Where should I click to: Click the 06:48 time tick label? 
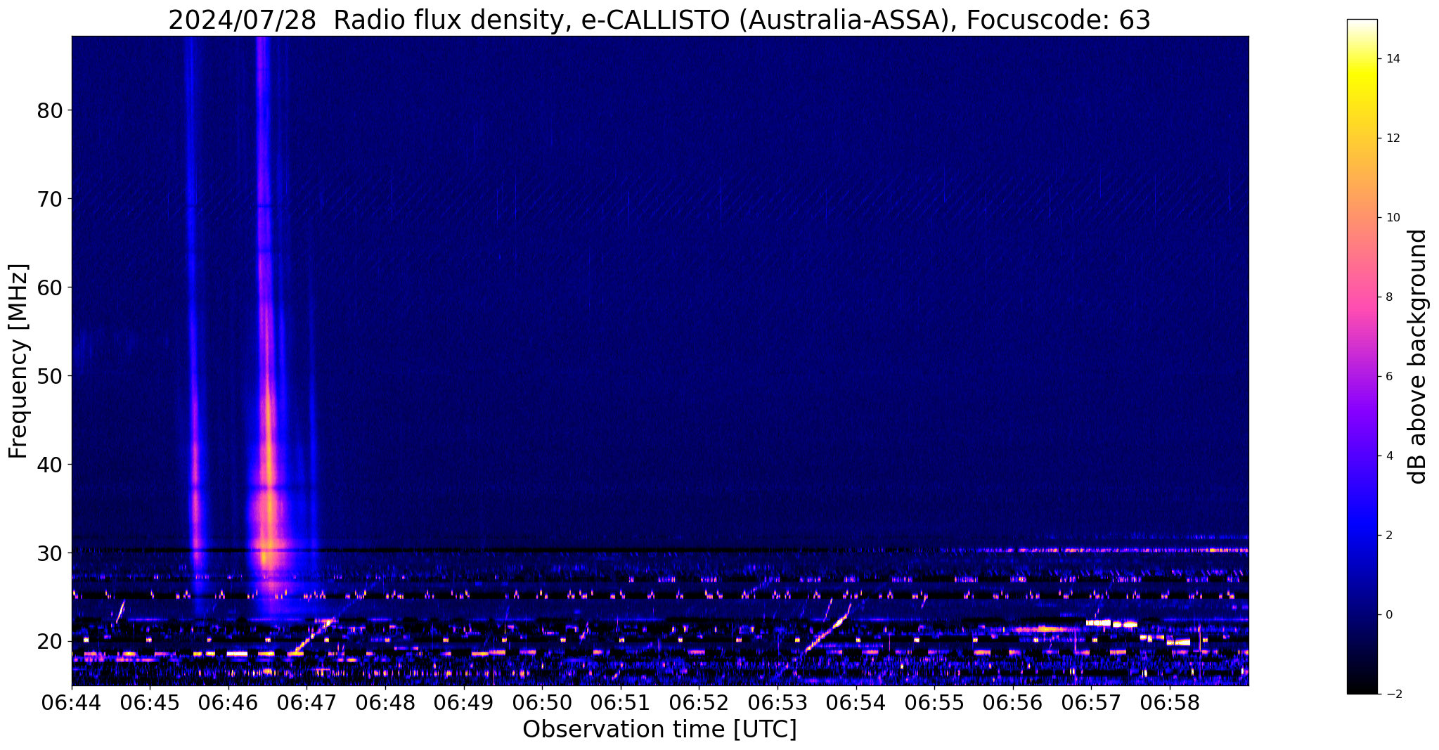point(385,702)
